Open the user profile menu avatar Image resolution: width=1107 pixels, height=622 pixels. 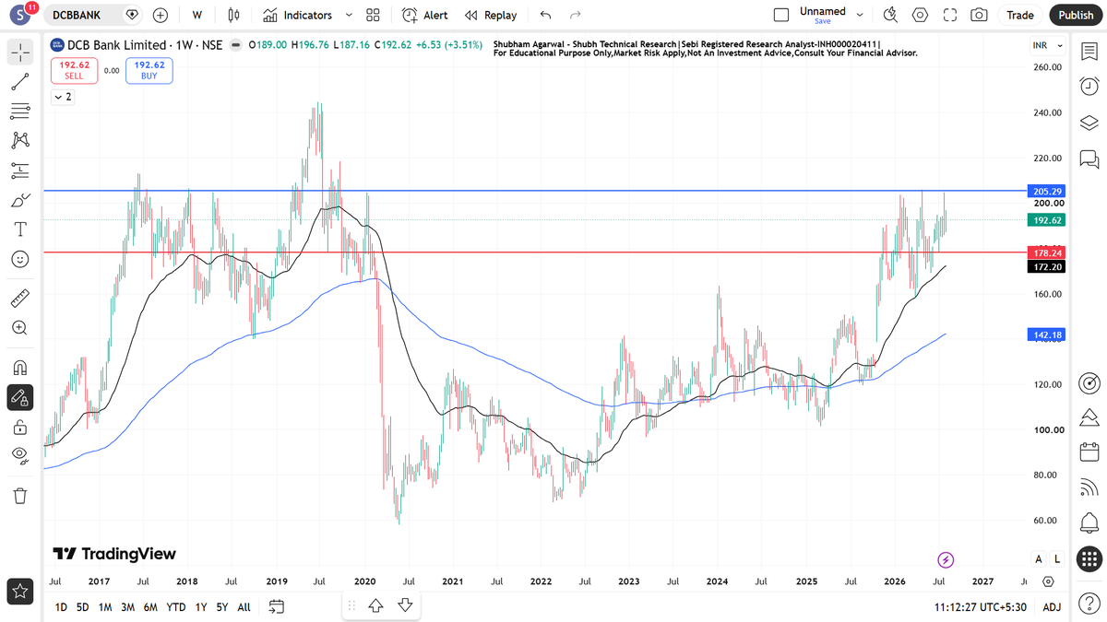pos(19,16)
